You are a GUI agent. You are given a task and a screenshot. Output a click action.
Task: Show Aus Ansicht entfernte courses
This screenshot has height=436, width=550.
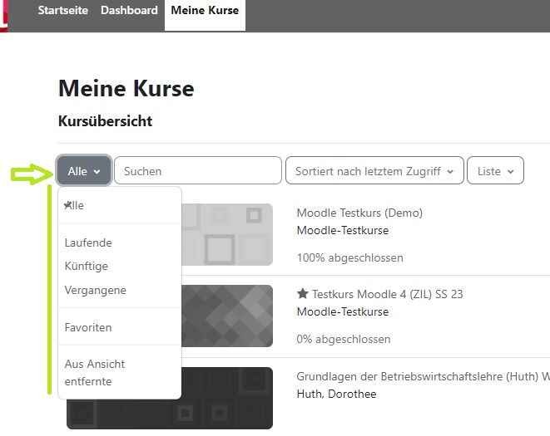119,373
